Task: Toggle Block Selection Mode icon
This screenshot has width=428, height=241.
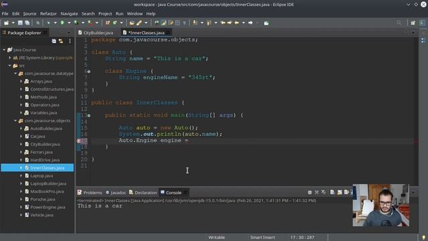Action: 178,23
